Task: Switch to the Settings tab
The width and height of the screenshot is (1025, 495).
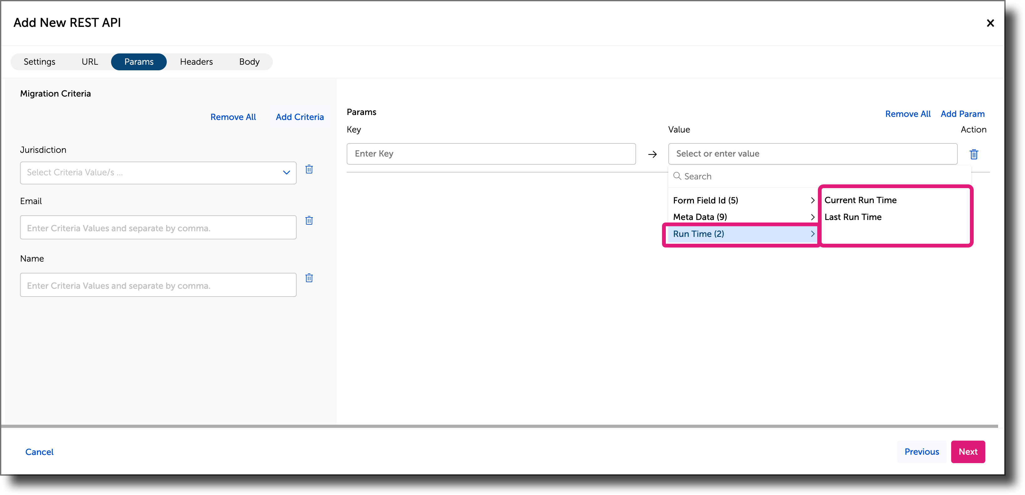Action: pos(39,62)
